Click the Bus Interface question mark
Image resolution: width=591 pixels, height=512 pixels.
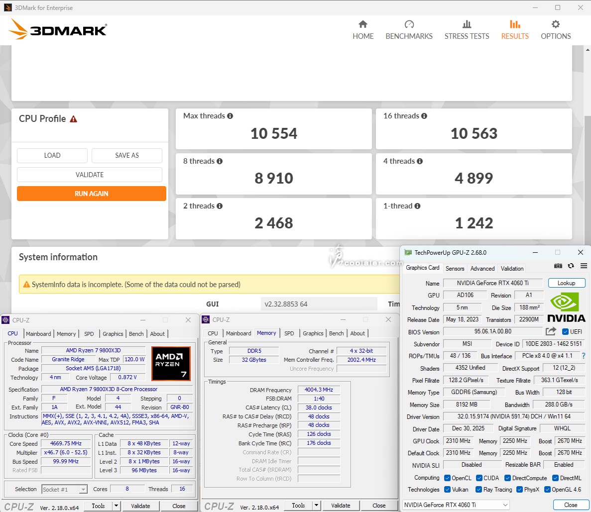(584, 356)
